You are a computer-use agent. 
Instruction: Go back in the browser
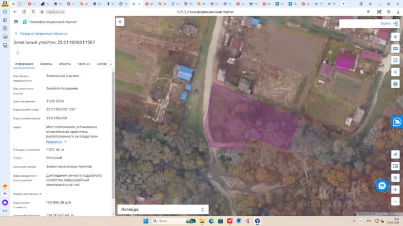point(15,12)
